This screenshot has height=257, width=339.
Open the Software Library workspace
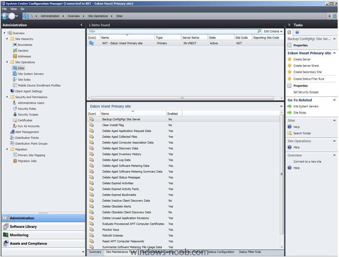[43, 226]
